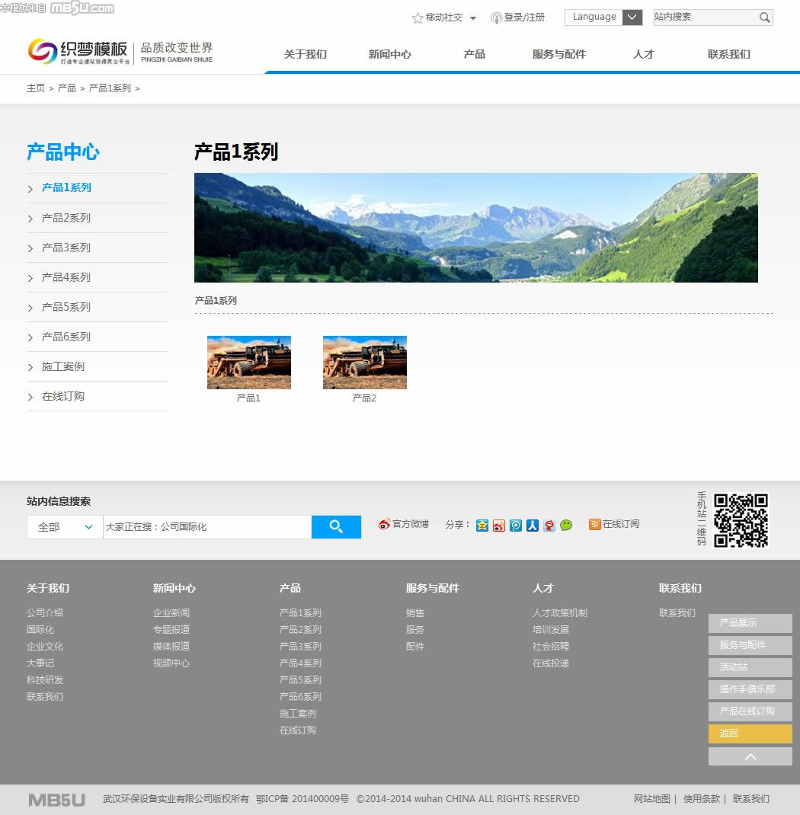Share via the green WeChat icon
Image resolution: width=800 pixels, height=815 pixels.
pyautogui.click(x=566, y=525)
